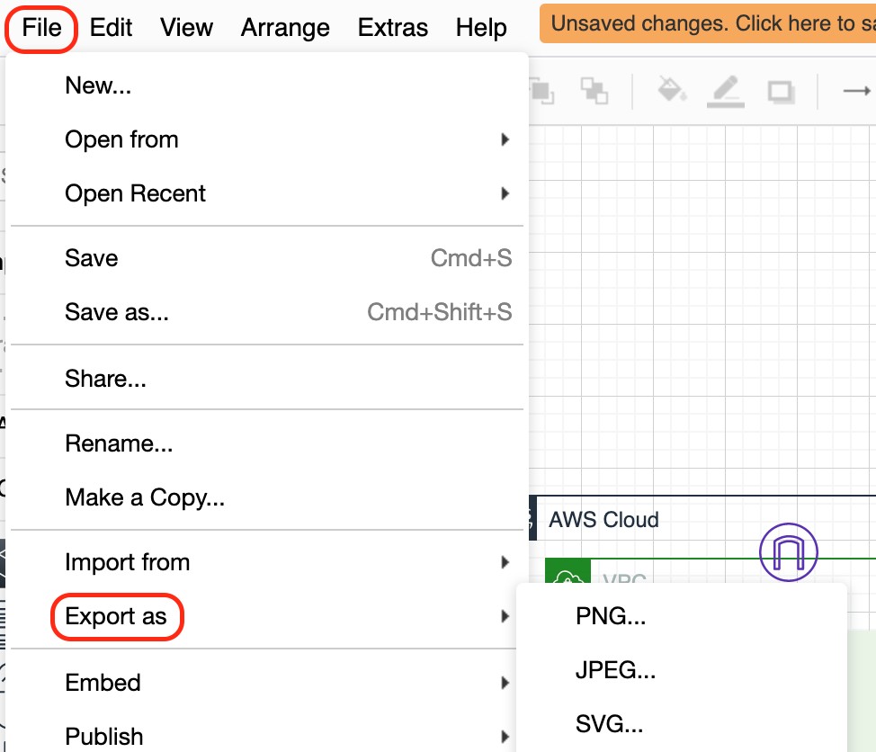Screen dimensions: 876x752
Task: Expand the Open Recent submenu
Action: pos(267,193)
